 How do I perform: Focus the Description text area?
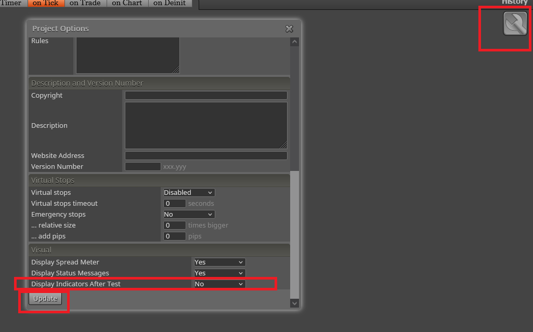click(206, 125)
